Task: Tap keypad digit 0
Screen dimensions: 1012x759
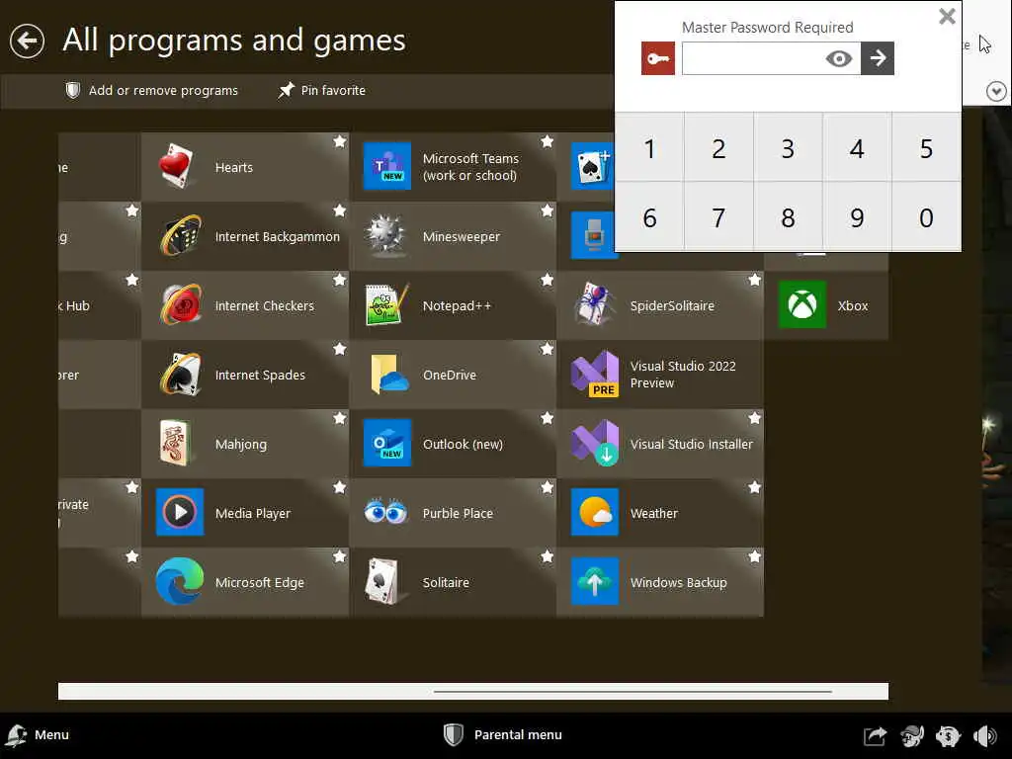Action: click(926, 216)
